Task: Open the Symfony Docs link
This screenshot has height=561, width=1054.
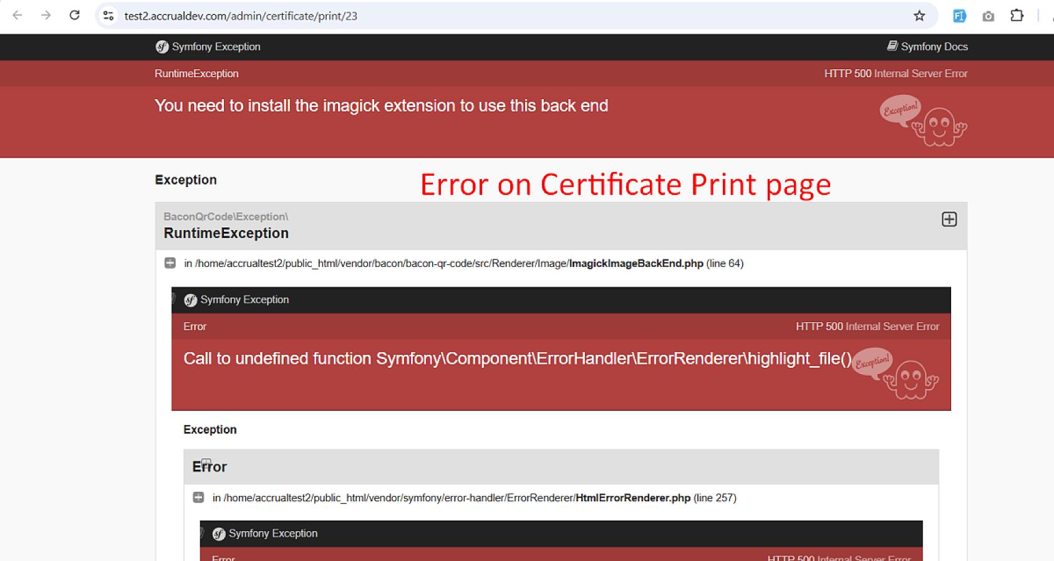Action: click(927, 47)
